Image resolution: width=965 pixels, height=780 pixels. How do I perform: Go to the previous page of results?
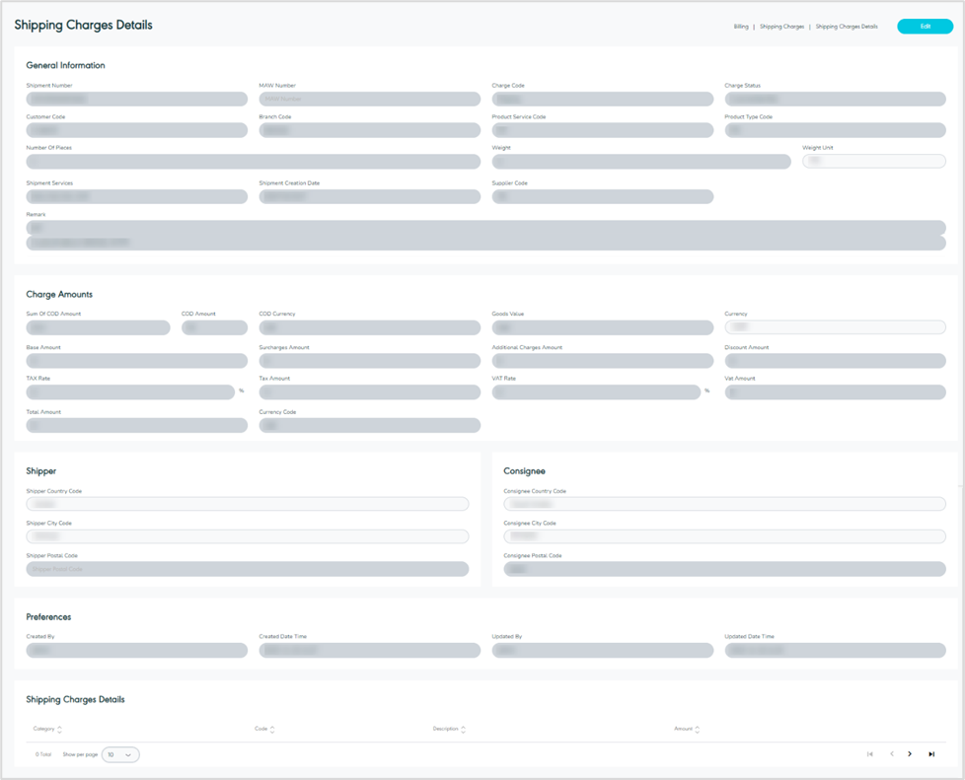(x=890, y=753)
